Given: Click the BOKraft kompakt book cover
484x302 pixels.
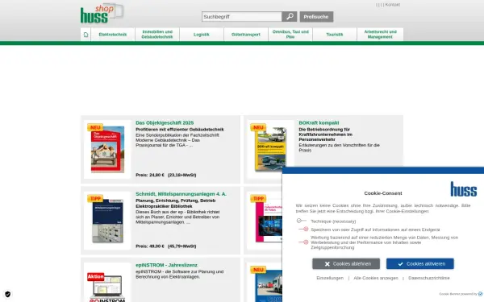Looking at the screenshot, I should [270, 149].
